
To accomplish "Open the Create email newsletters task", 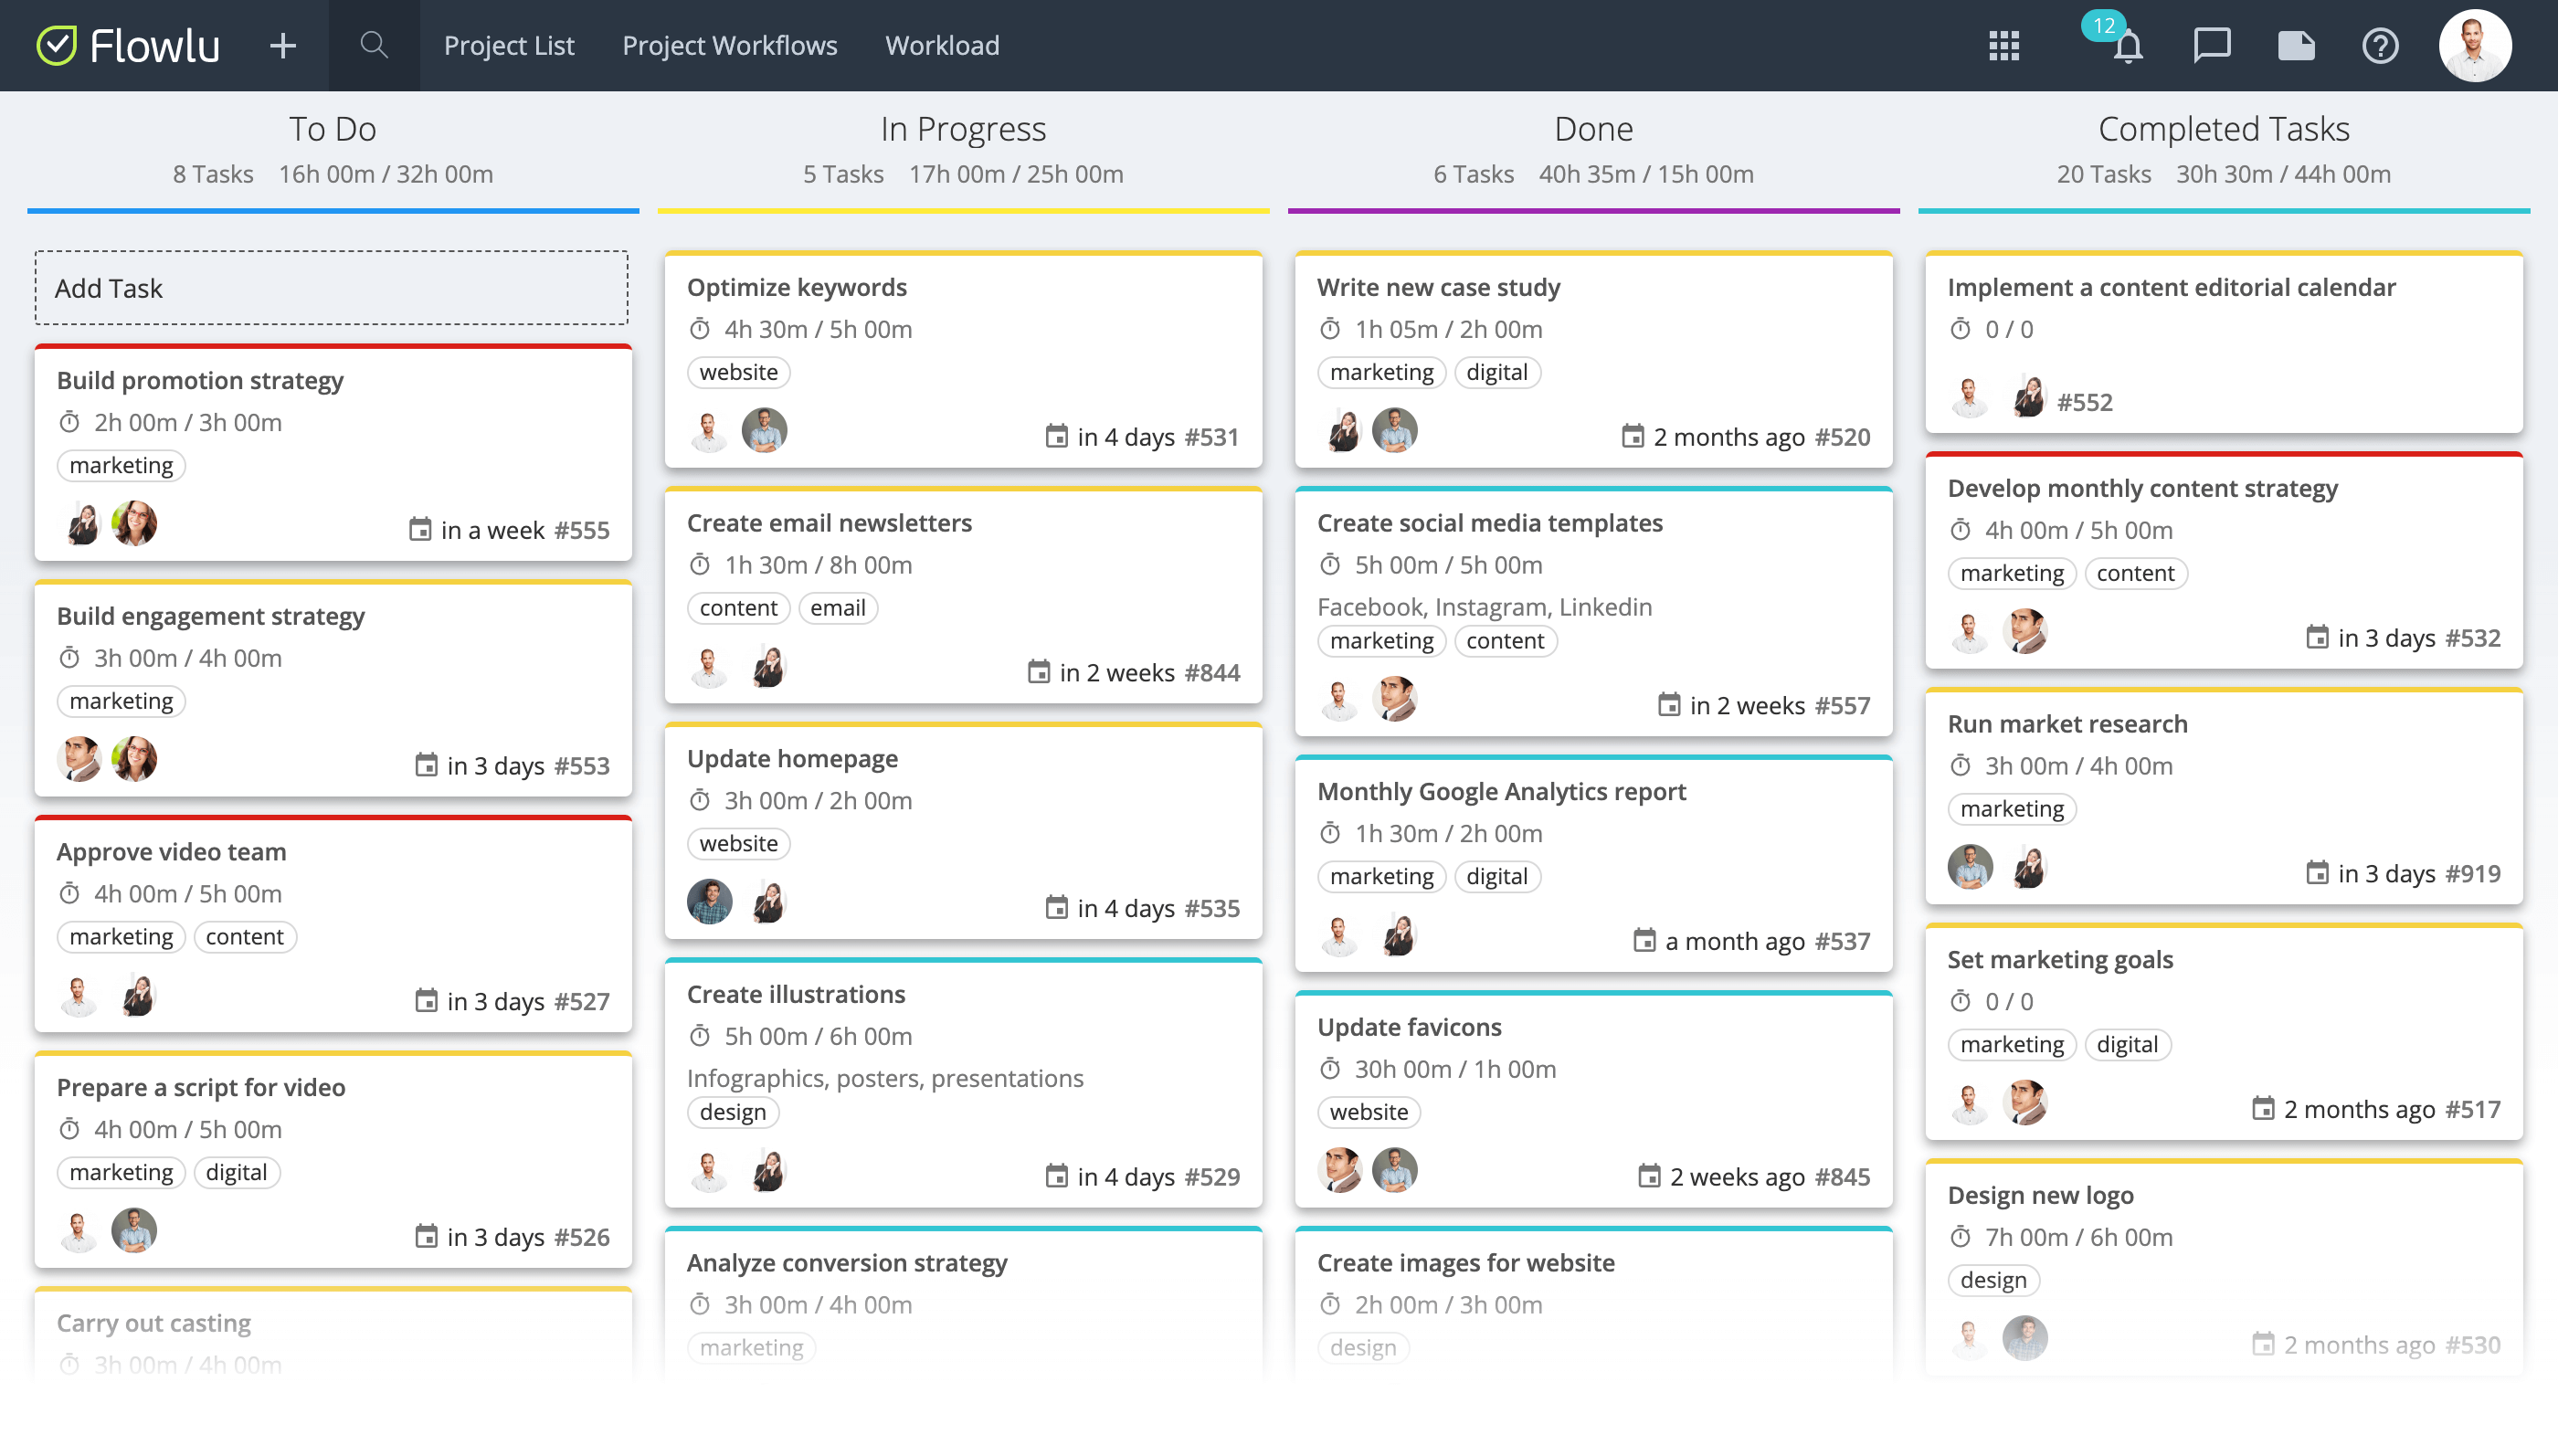I will [x=829, y=523].
